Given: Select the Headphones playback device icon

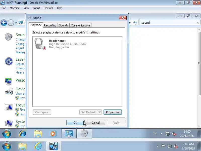Looking at the screenshot, I should tap(40, 44).
